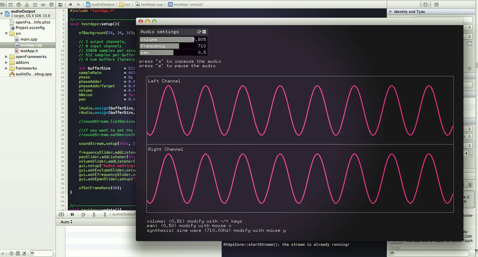Open the Breakpoint navigator tab

pyautogui.click(x=43, y=5)
